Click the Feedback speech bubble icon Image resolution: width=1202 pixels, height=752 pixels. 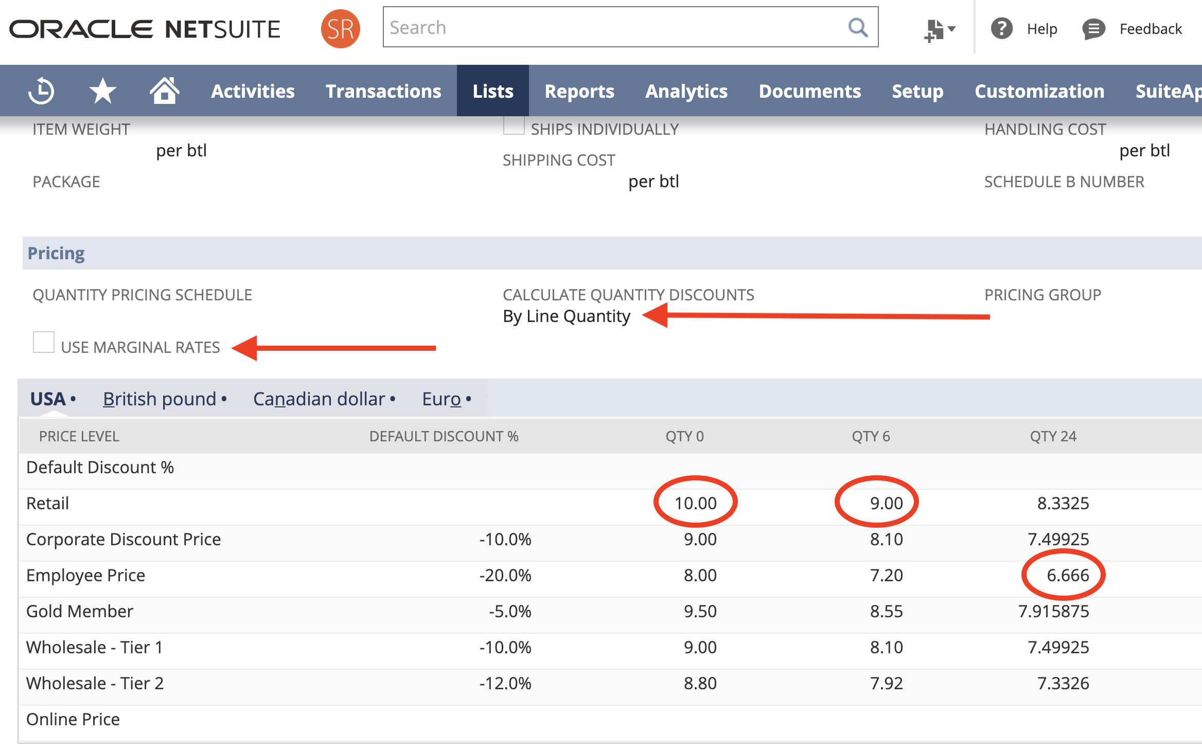1093,29
